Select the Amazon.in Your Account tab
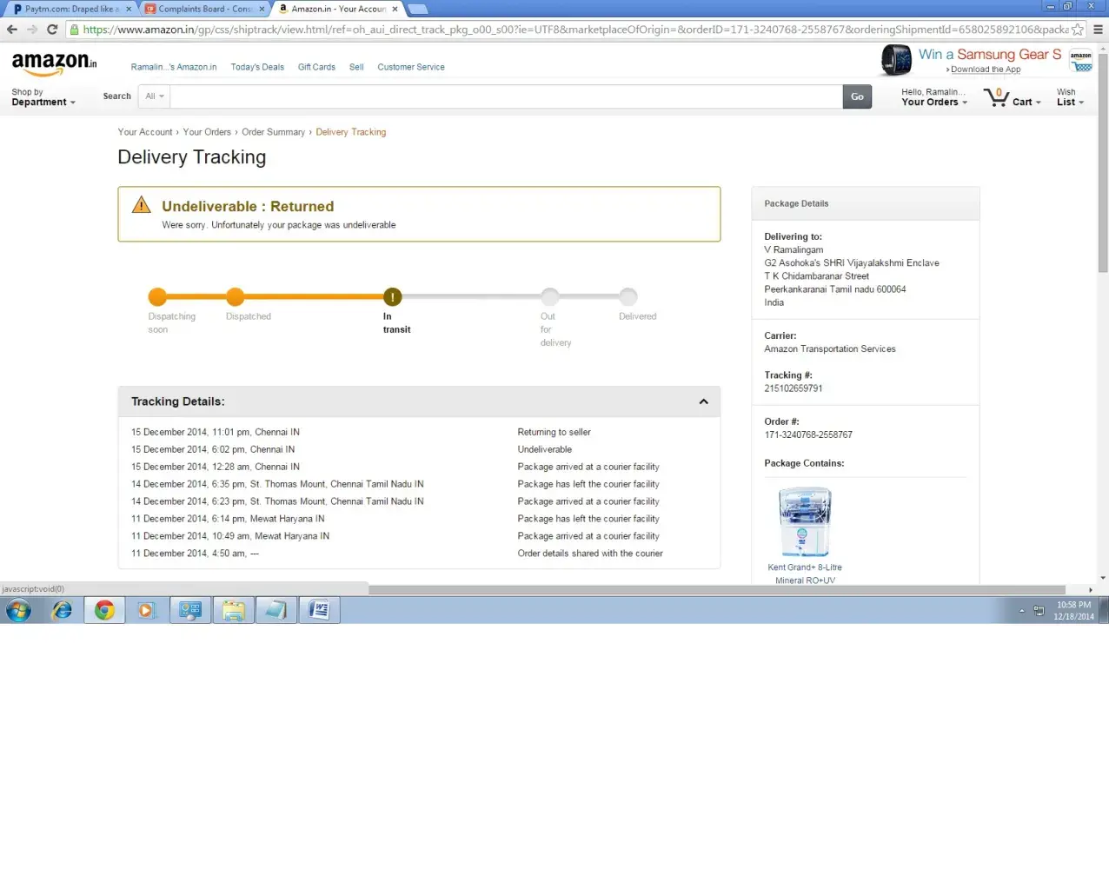This screenshot has height=869, width=1109. [x=337, y=9]
